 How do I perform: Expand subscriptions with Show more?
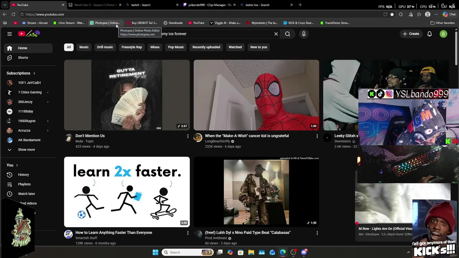pyautogui.click(x=26, y=149)
